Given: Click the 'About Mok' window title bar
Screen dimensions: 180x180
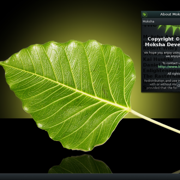Looking at the screenshot, I should click(161, 14).
